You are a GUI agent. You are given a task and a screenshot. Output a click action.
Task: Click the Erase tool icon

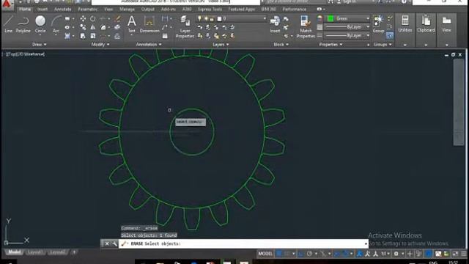click(x=117, y=18)
